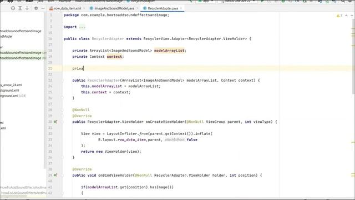The image size is (355, 200).
Task: Collapse fold marker at @NonNull line 28
Action: pos(62,110)
